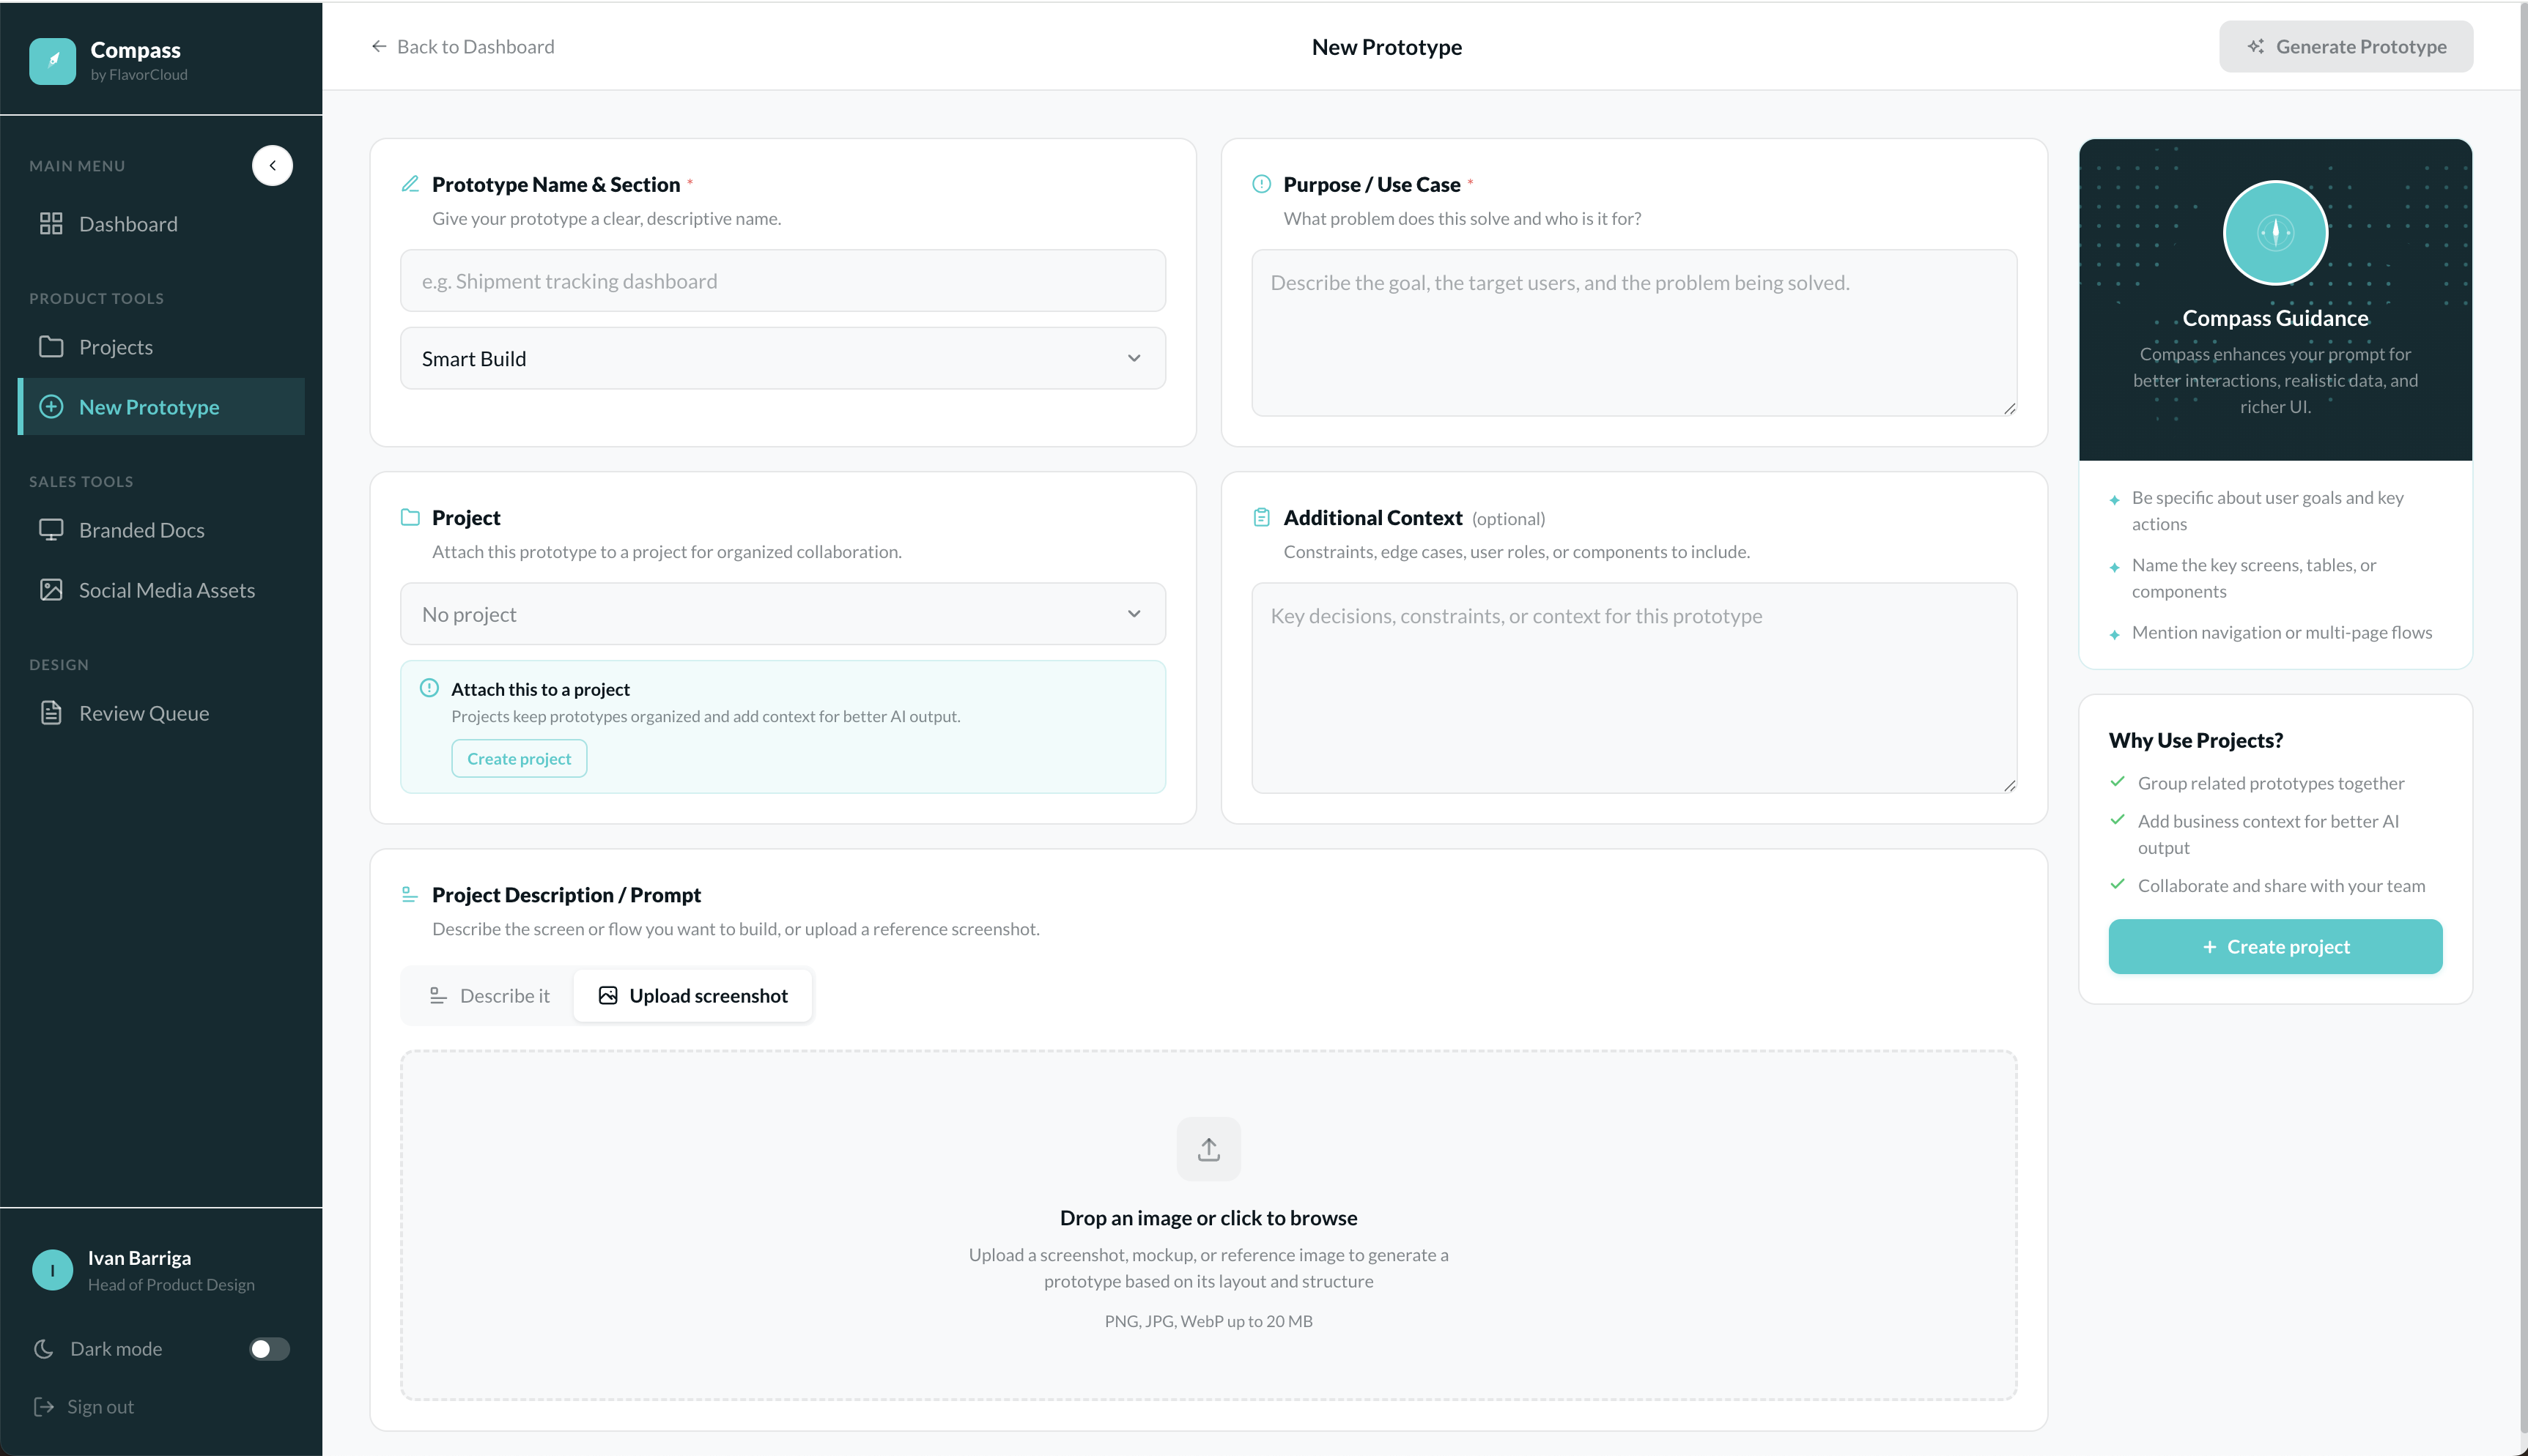The image size is (2528, 1456).
Task: Open Social Media Assets in sidebar
Action: tap(161, 590)
